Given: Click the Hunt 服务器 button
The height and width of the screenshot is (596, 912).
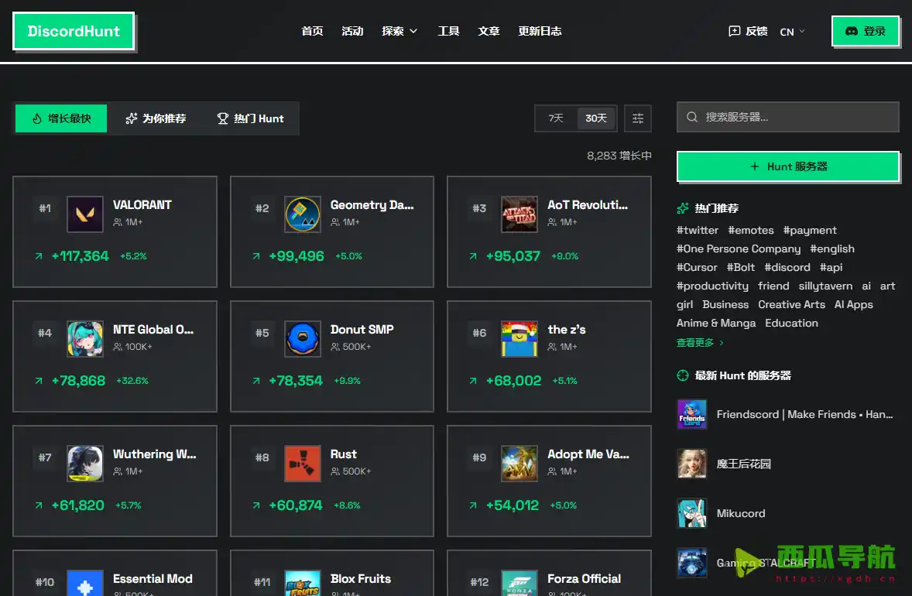Looking at the screenshot, I should click(x=788, y=167).
